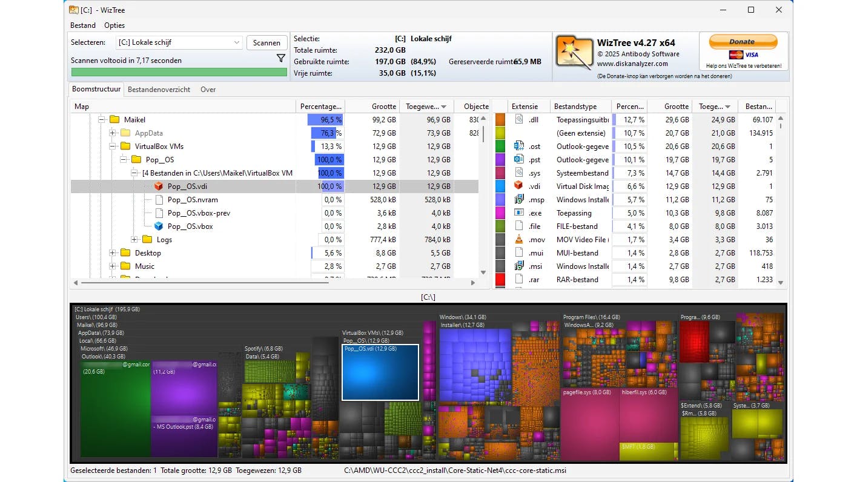Click the VirtualBox VMs folder icon

[x=125, y=147]
